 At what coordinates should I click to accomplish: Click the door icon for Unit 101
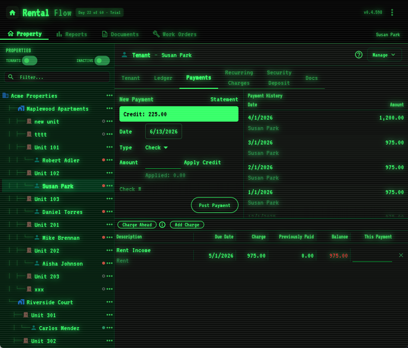[x=29, y=147]
